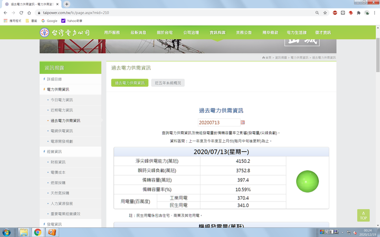The height and width of the screenshot is (237, 380).
Task: Open 過去電力供需資訊 in the sidebar
Action: point(70,121)
